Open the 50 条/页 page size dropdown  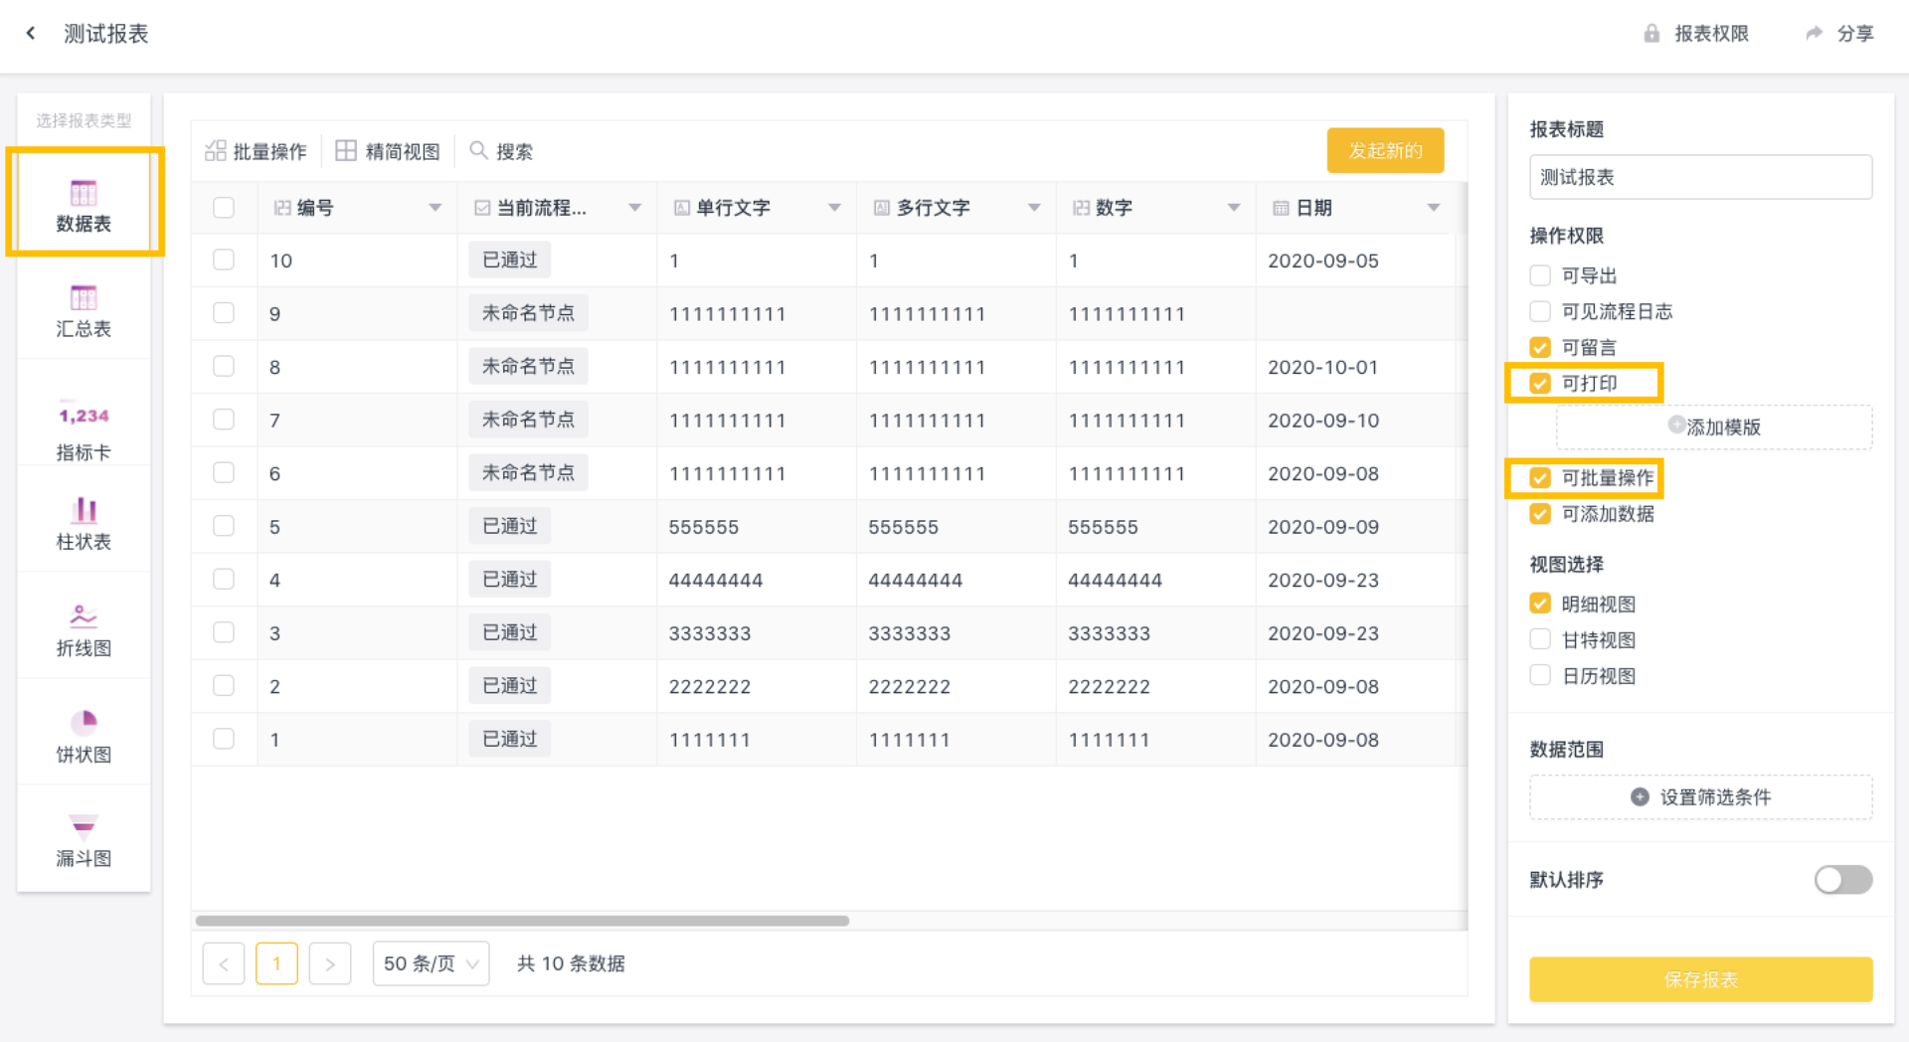tap(431, 963)
